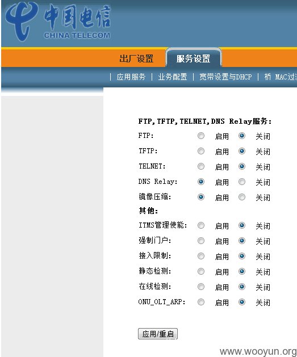The height and width of the screenshot is (357, 297).
Task: Enable FTP with 启用 radio
Action: (201, 136)
